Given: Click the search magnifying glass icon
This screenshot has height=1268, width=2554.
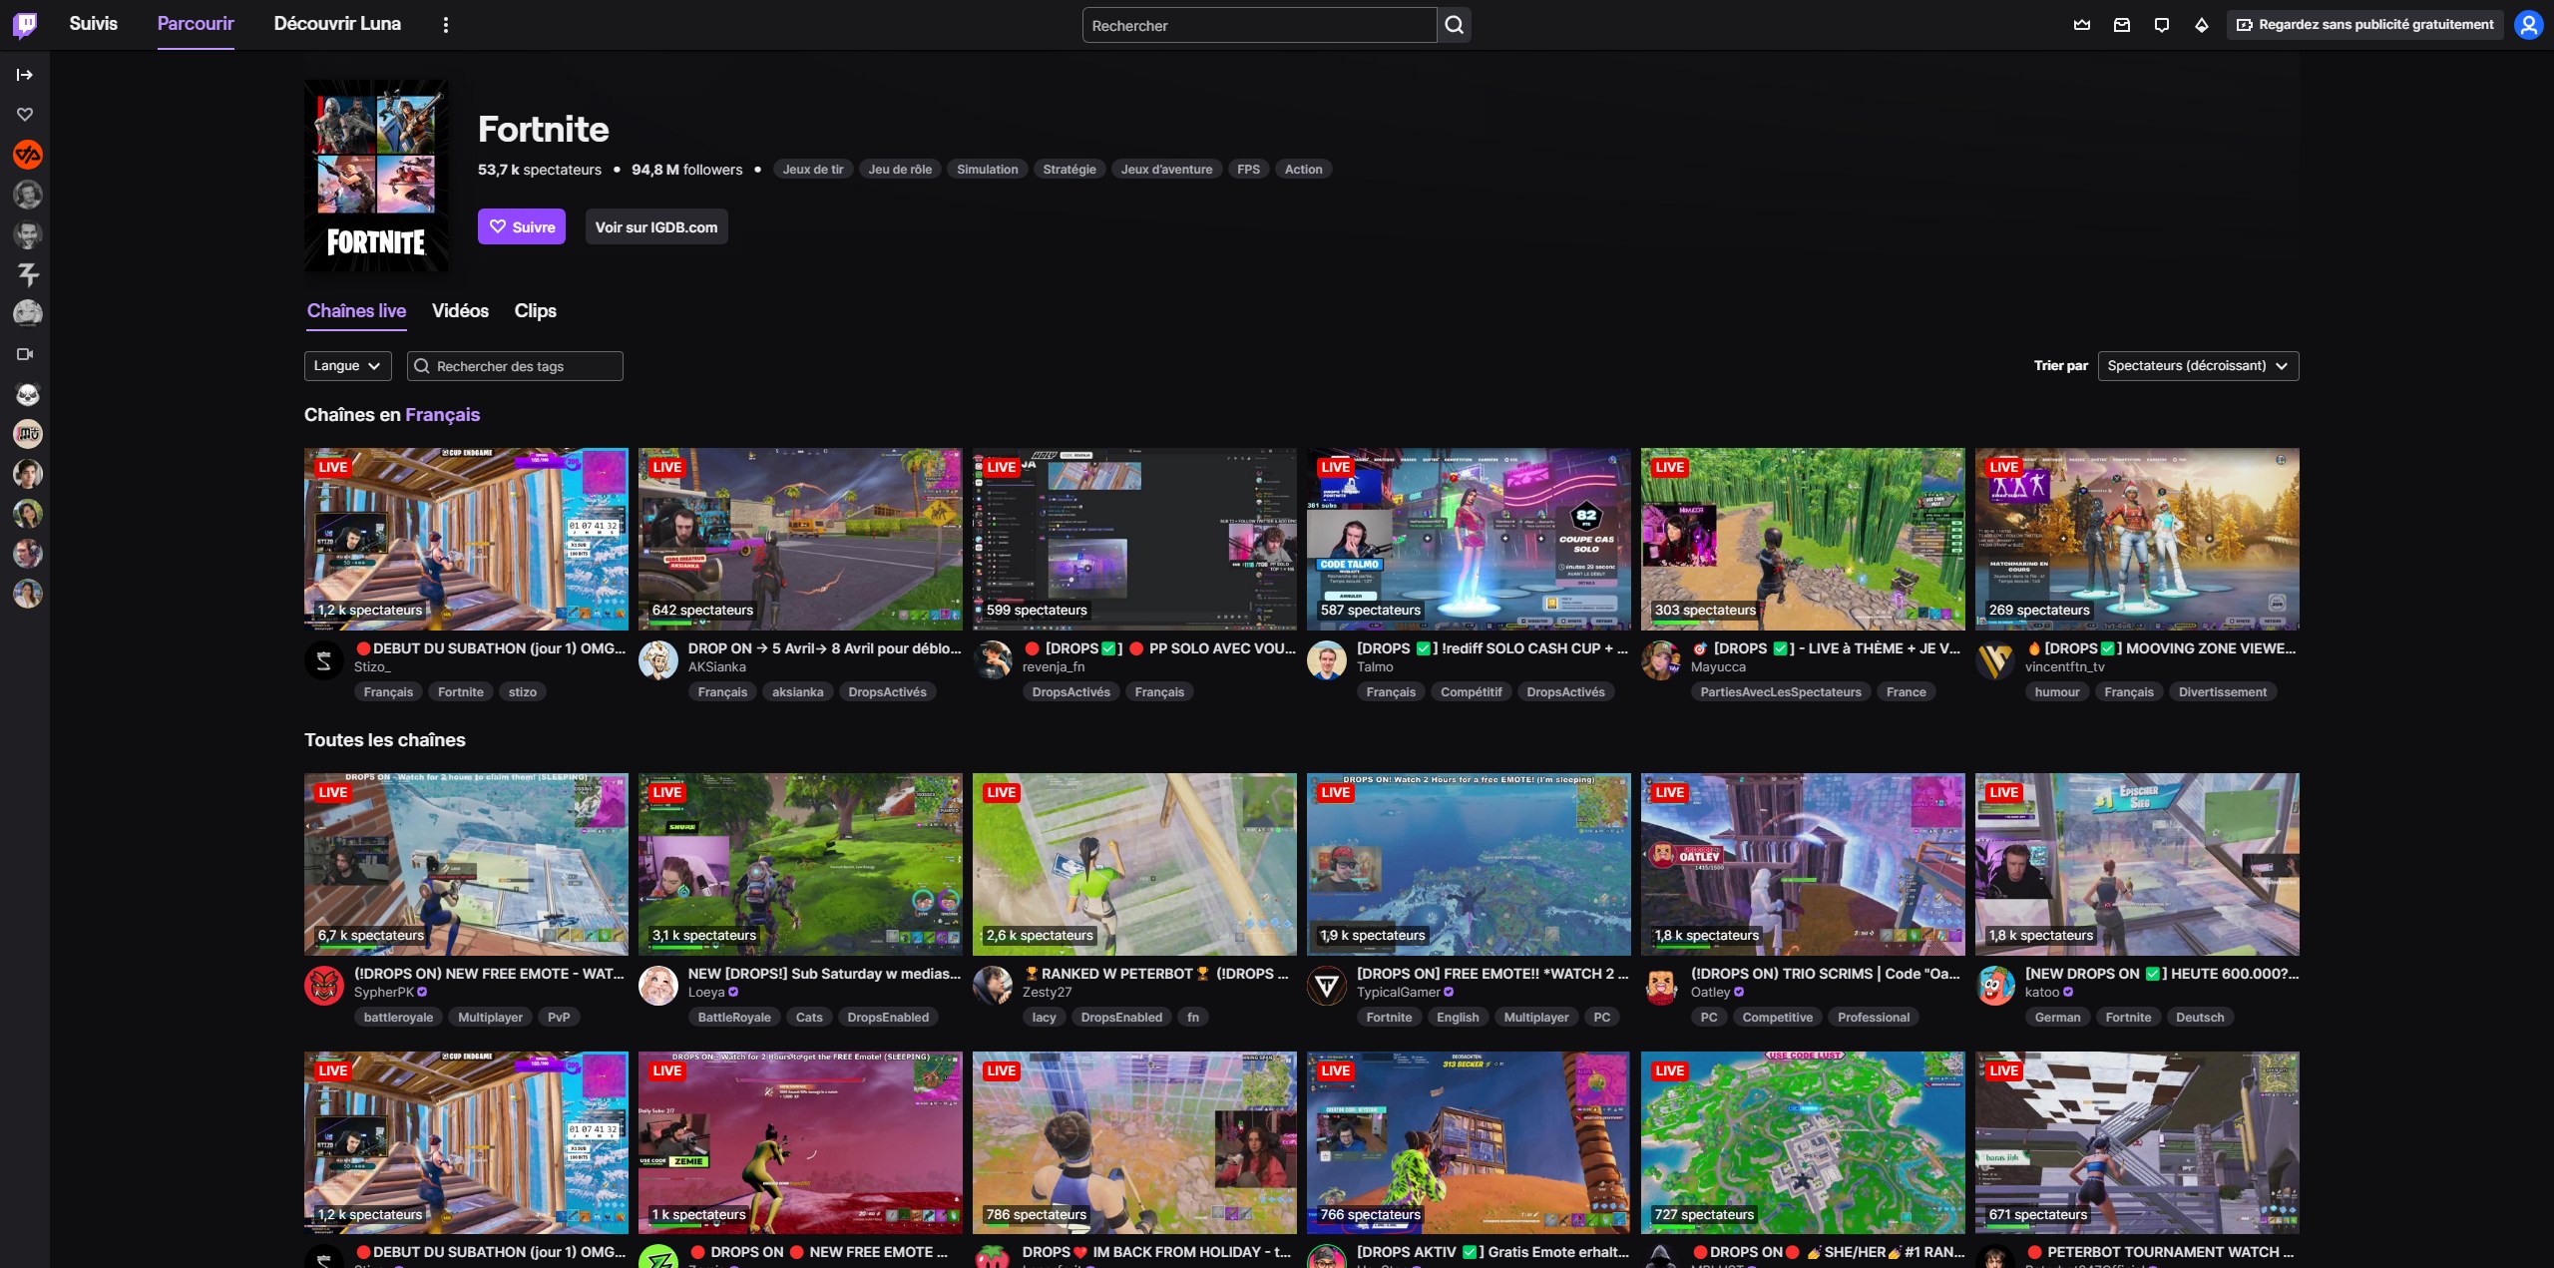Looking at the screenshot, I should (x=1454, y=25).
